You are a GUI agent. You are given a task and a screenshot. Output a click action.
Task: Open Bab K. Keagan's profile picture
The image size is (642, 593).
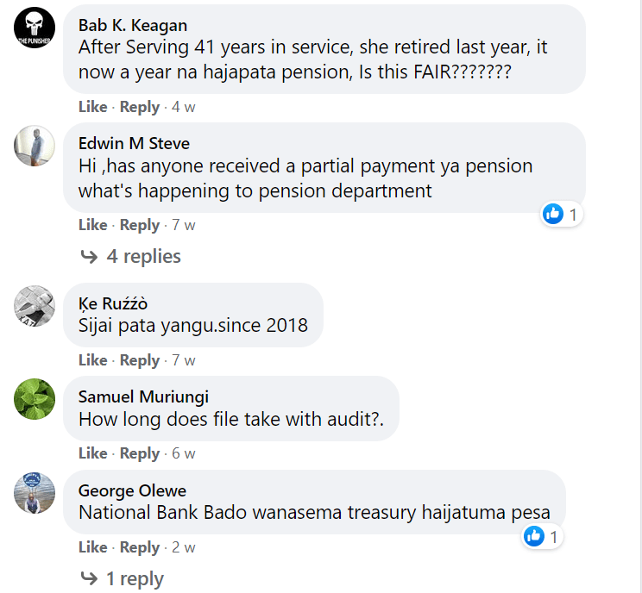pyautogui.click(x=35, y=28)
